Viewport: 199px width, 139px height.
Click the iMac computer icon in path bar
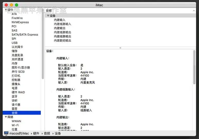(x=6, y=133)
